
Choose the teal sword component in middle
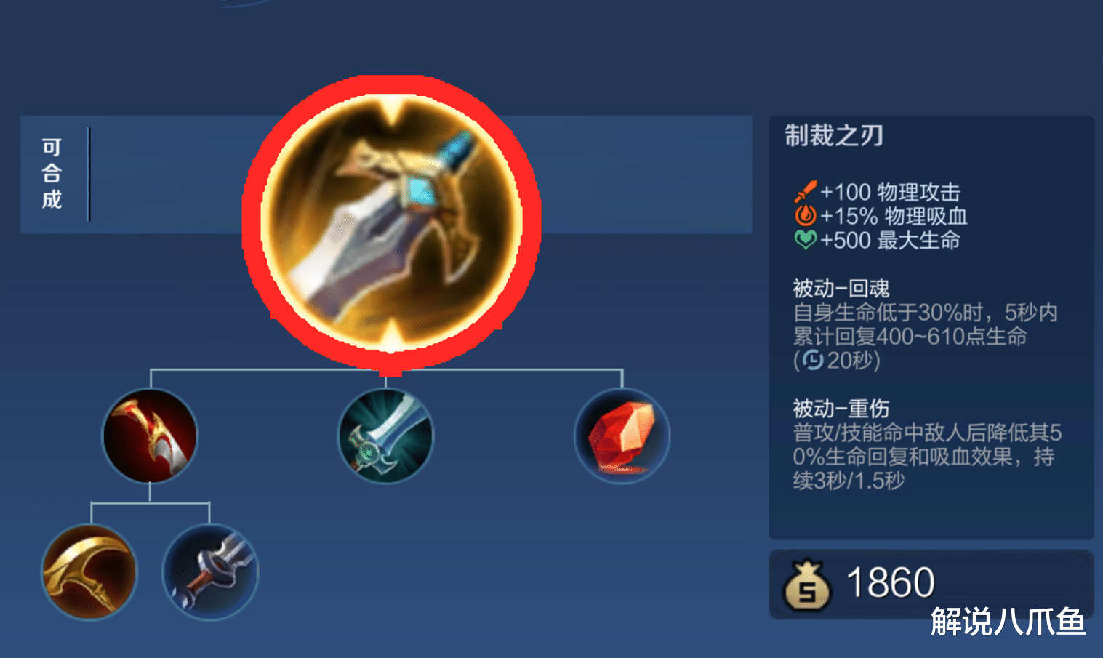click(385, 436)
